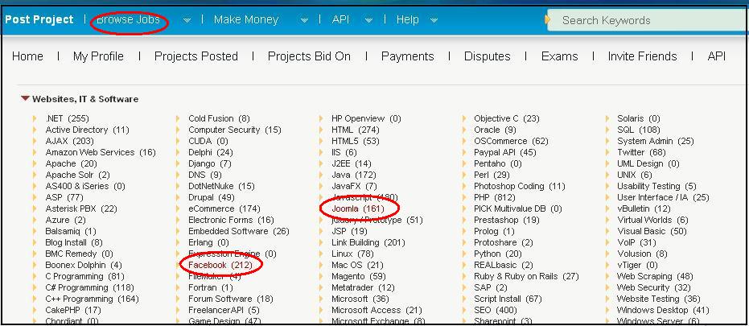This screenshot has height=326, width=749.
Task: Open Projects Posted tab
Action: pos(195,56)
